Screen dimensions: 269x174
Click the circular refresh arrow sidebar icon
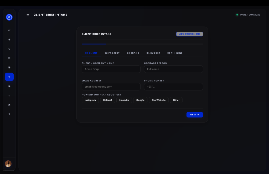pos(9,49)
